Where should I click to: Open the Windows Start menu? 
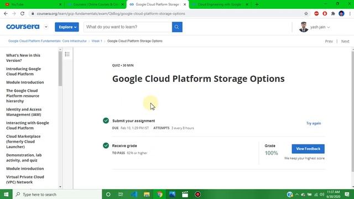[x=6, y=194]
